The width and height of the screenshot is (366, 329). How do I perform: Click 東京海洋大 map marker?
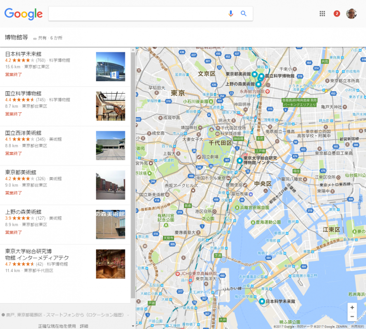(x=206, y=284)
